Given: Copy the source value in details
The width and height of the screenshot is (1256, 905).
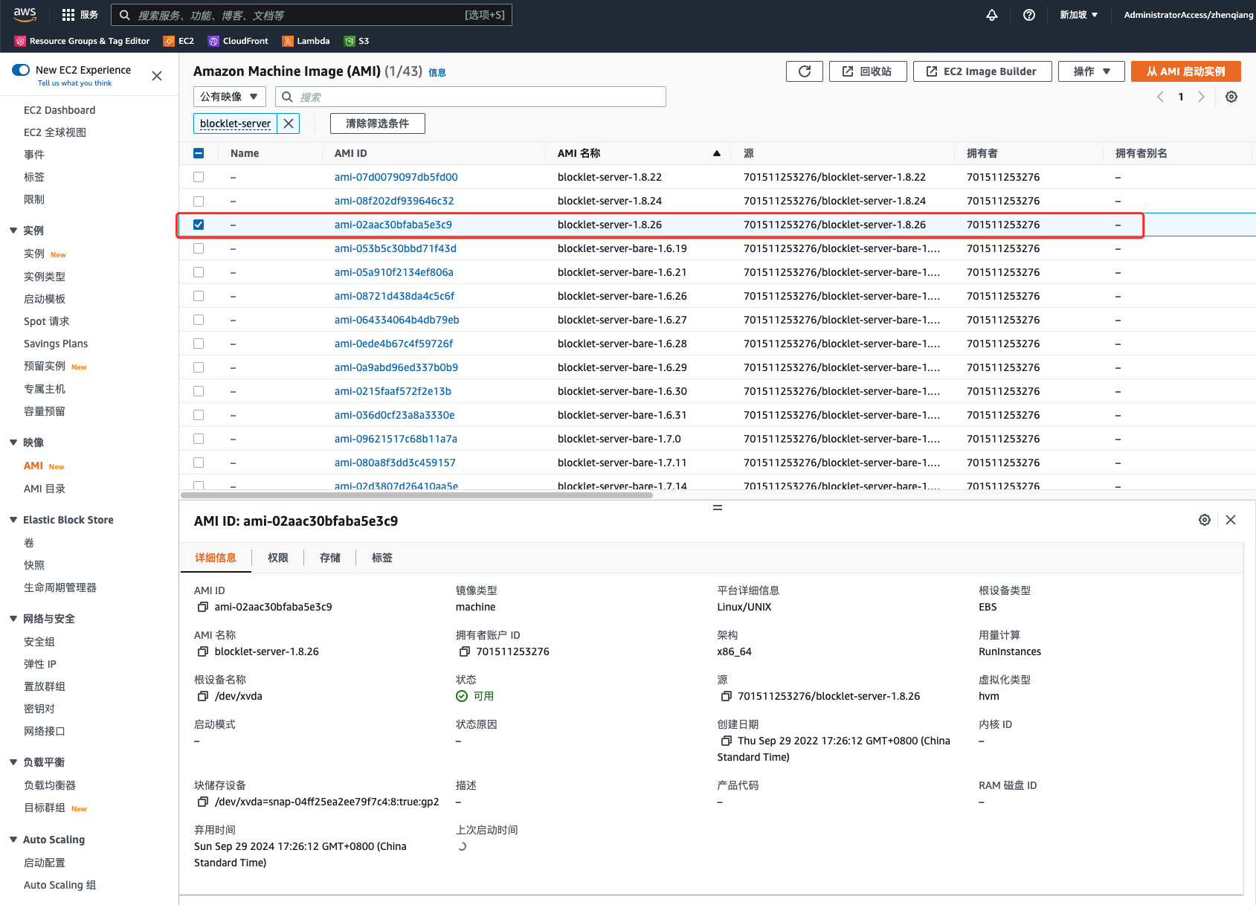Looking at the screenshot, I should click(x=726, y=696).
